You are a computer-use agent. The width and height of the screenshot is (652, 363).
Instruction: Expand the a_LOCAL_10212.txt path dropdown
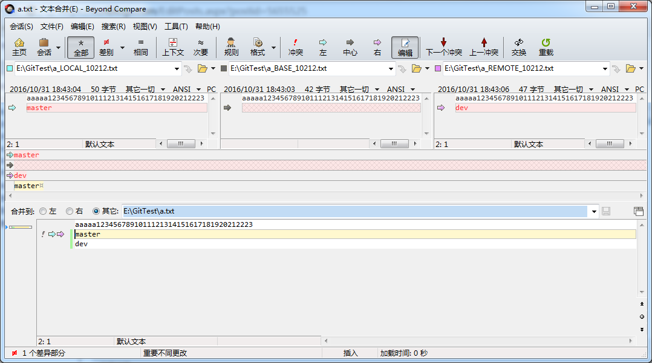(177, 68)
